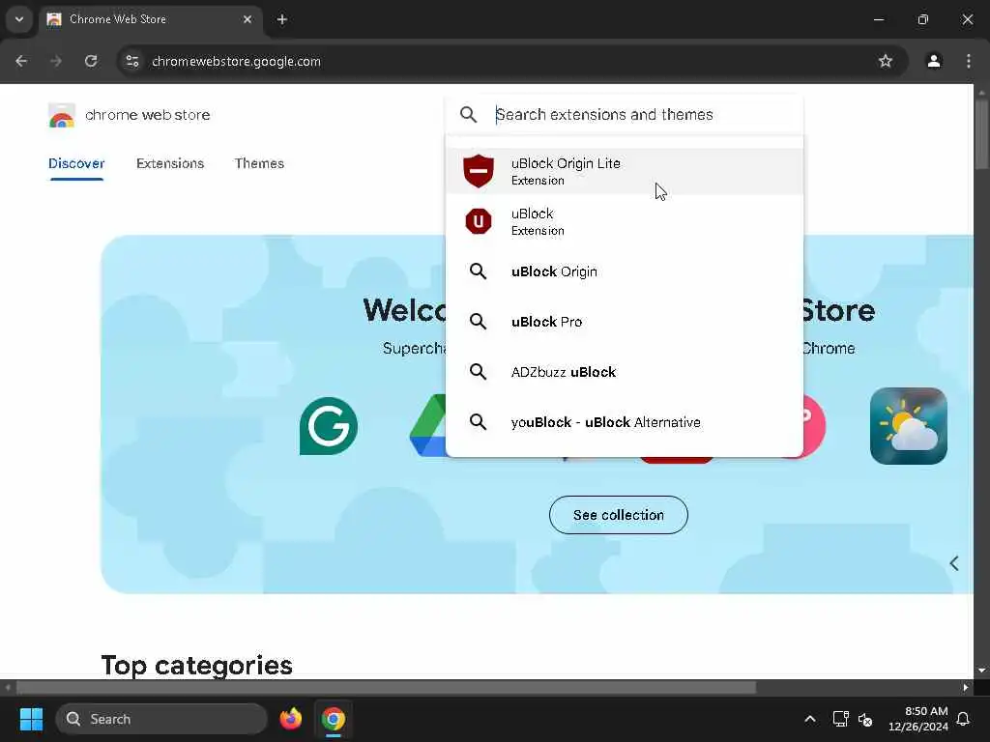Select the Chrome Web Store browser tab
990x742 pixels.
[150, 19]
